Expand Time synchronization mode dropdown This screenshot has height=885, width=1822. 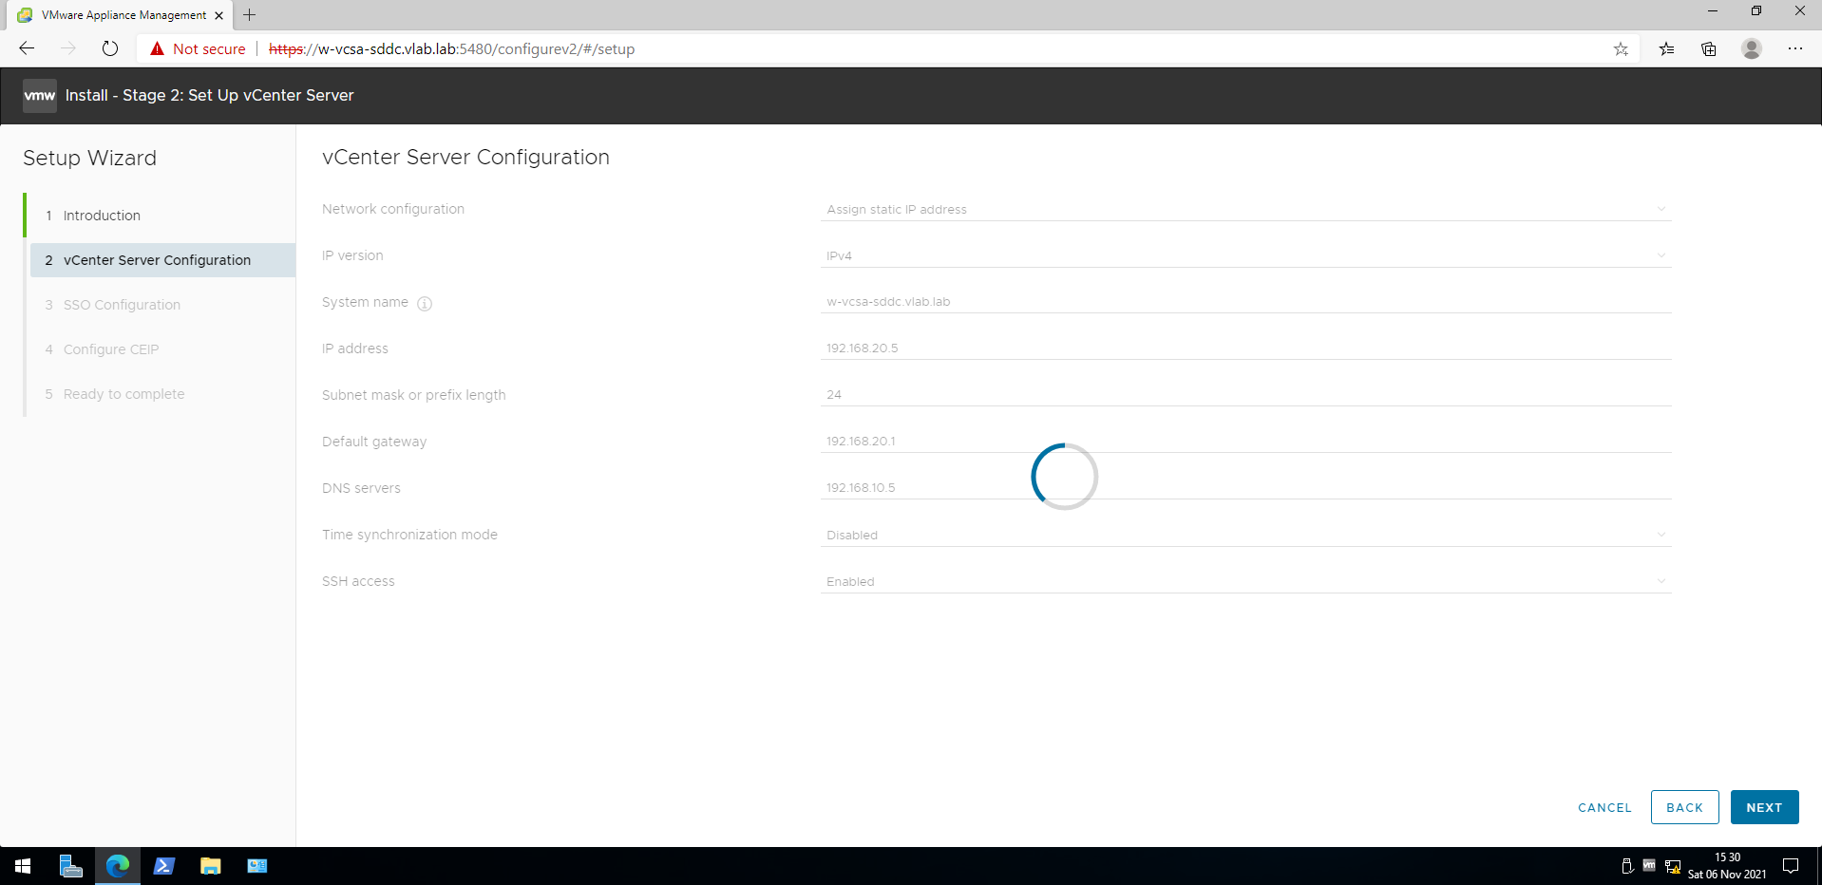coord(1245,535)
